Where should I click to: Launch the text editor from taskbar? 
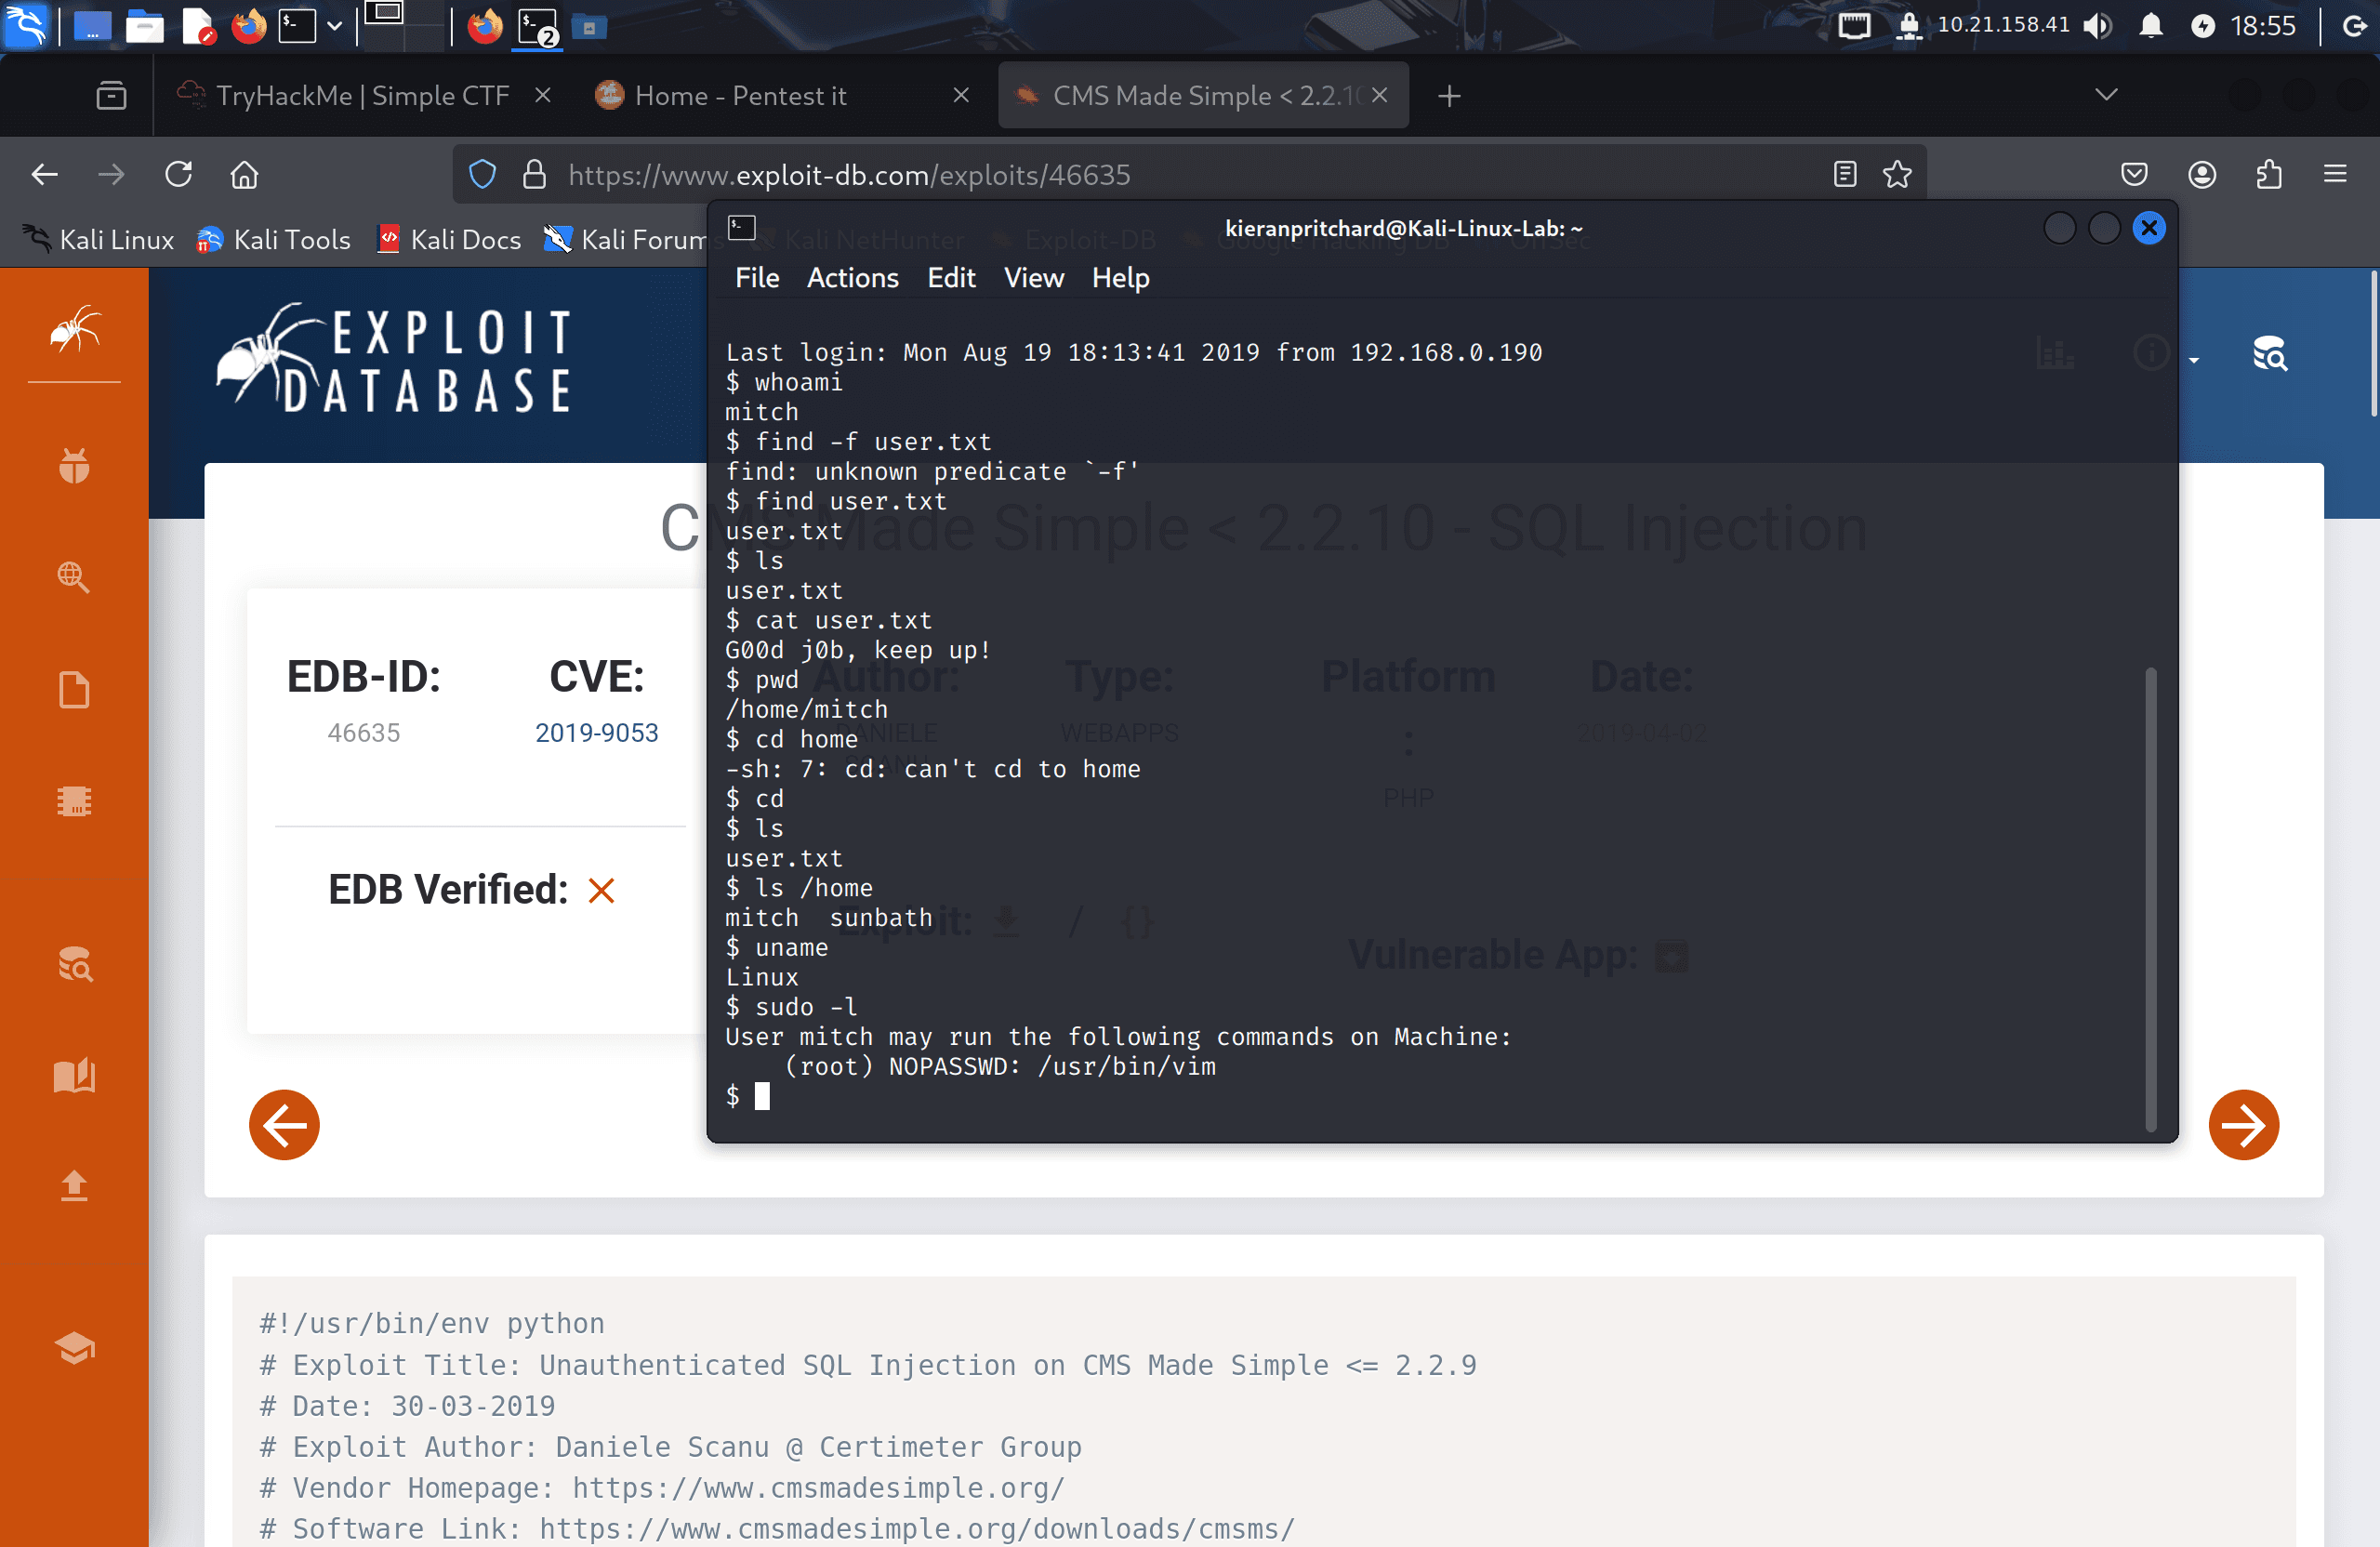(197, 26)
